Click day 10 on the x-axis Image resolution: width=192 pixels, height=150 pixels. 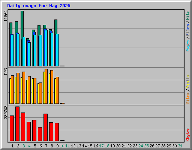62,146
